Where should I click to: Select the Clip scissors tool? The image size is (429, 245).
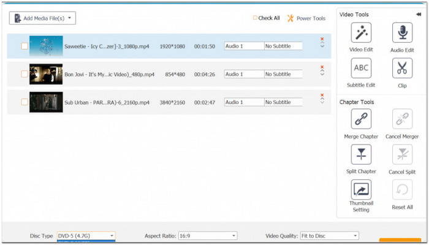click(x=401, y=68)
